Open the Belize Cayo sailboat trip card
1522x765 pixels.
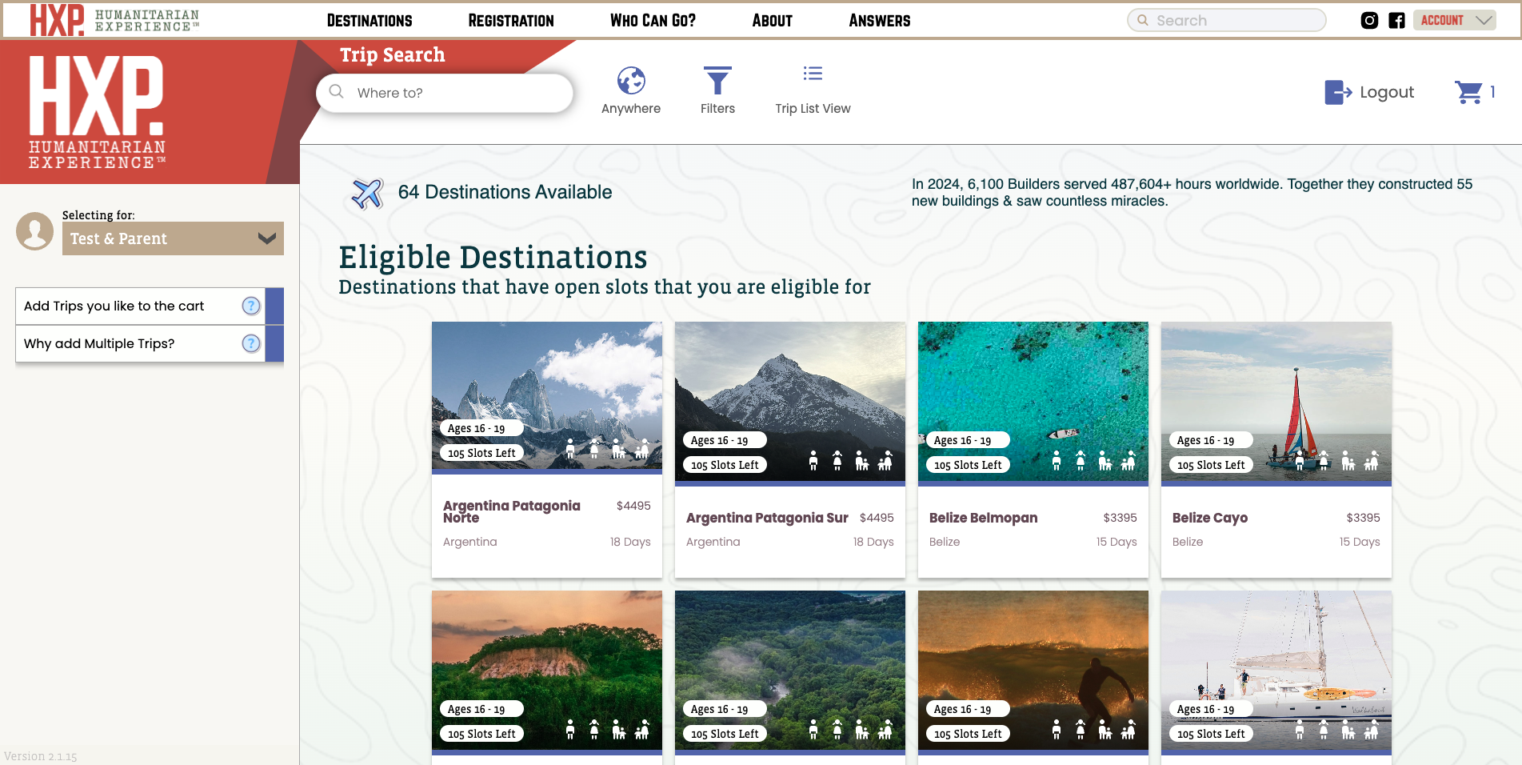(x=1276, y=448)
